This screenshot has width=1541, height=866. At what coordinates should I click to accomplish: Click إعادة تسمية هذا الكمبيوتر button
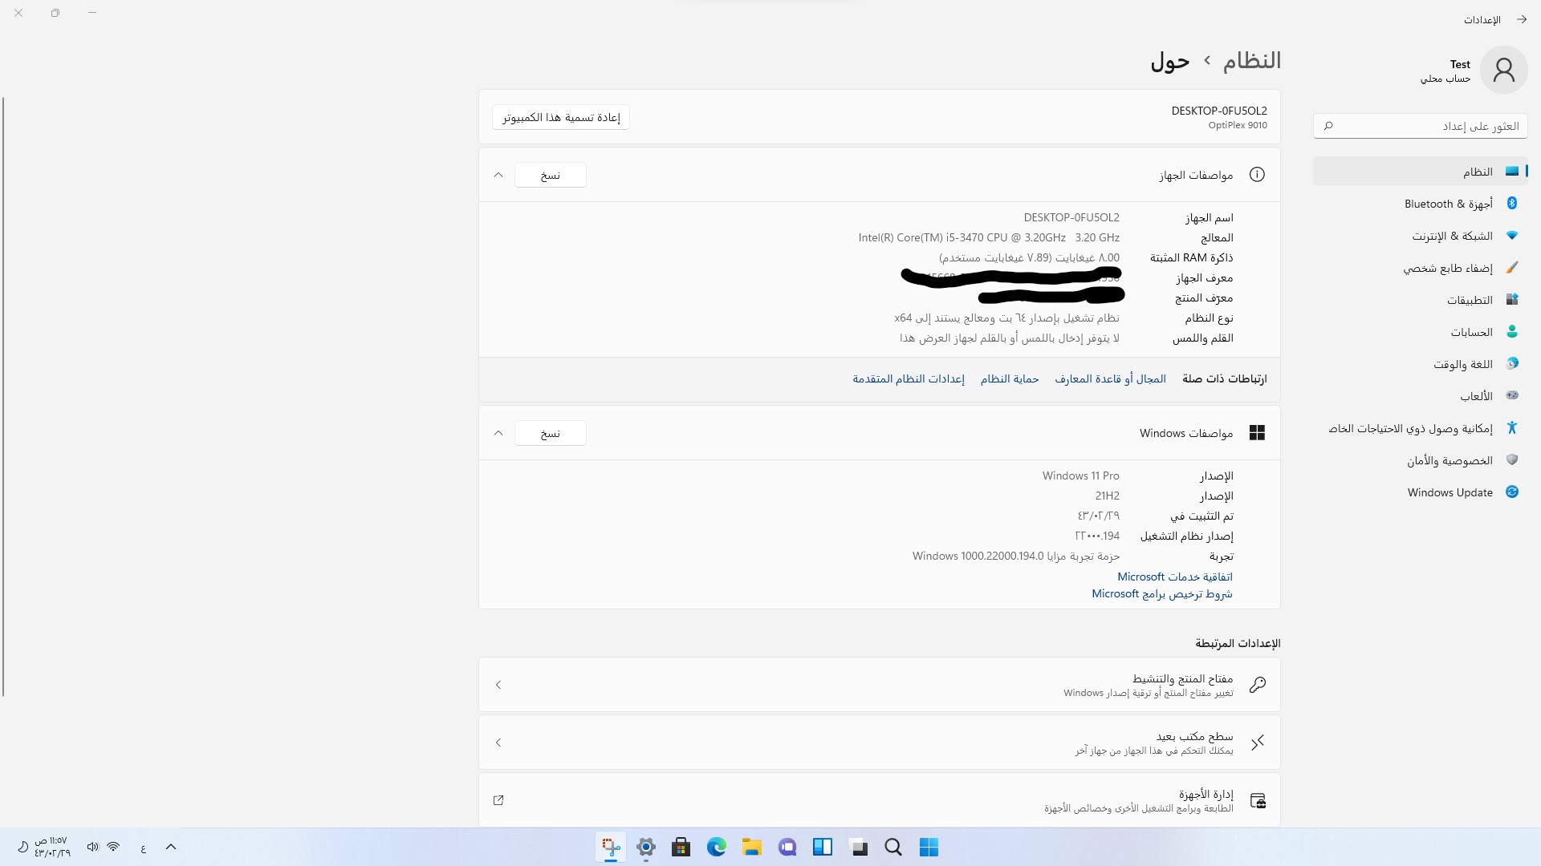(x=559, y=116)
